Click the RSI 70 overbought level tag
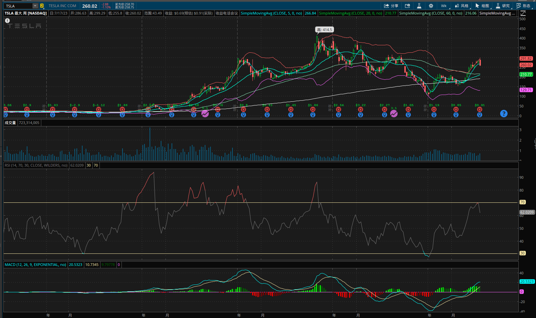536x318 pixels. click(522, 202)
